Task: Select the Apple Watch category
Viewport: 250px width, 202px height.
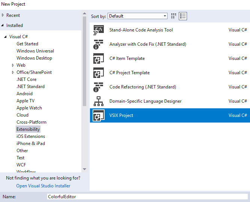Action: (x=29, y=108)
